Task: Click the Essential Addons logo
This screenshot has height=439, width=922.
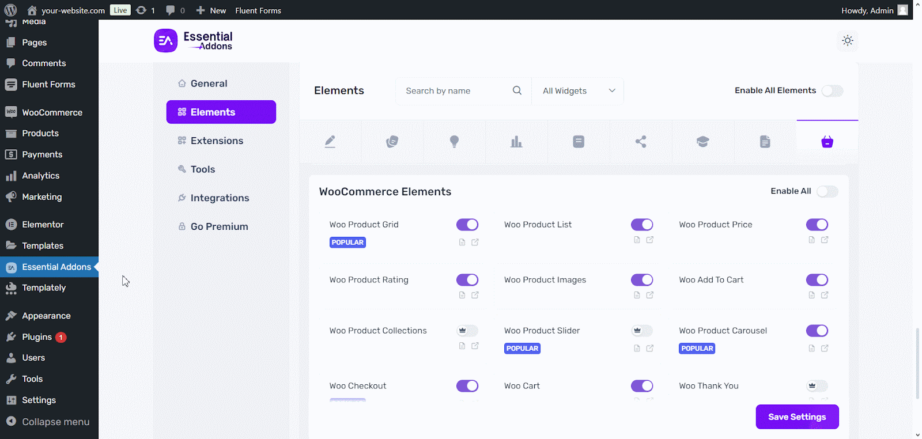Action: click(193, 40)
